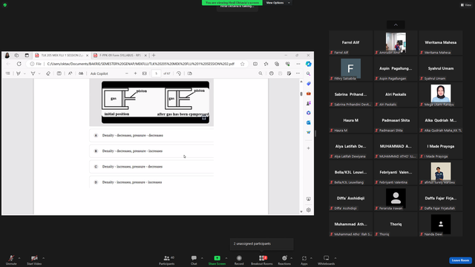Open split screen icon in Edge toolbar

pyautogui.click(x=255, y=64)
